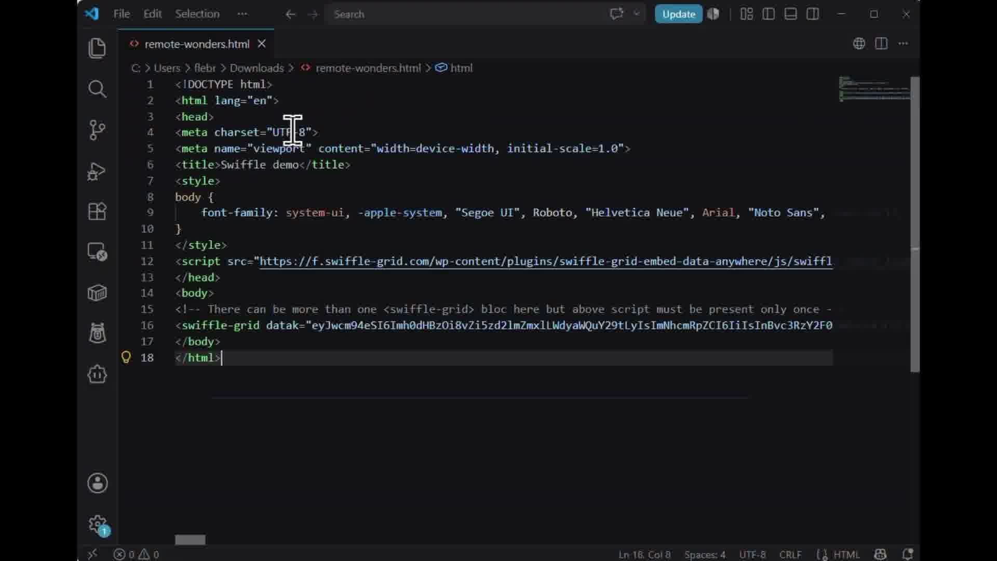This screenshot has height=561, width=997.
Task: Change indentation via Spaces: 4
Action: pyautogui.click(x=705, y=554)
